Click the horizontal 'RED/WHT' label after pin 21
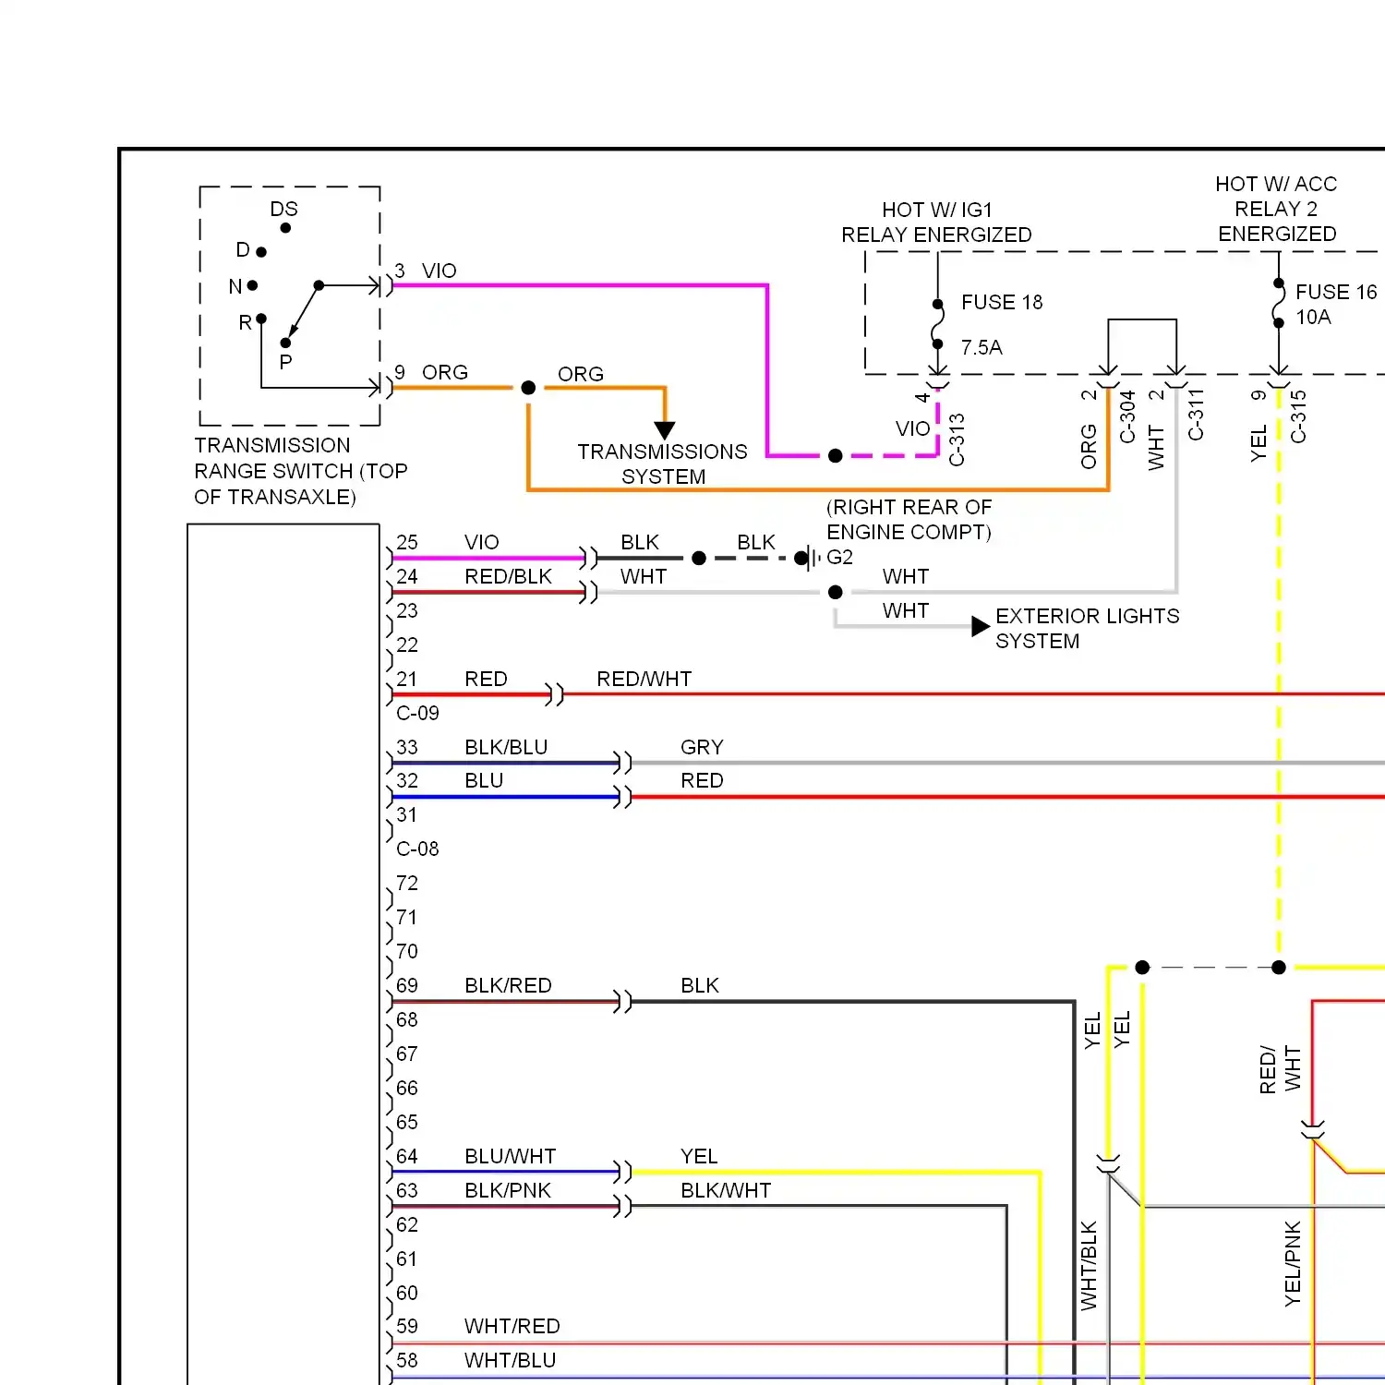Image resolution: width=1385 pixels, height=1385 pixels. (x=644, y=679)
